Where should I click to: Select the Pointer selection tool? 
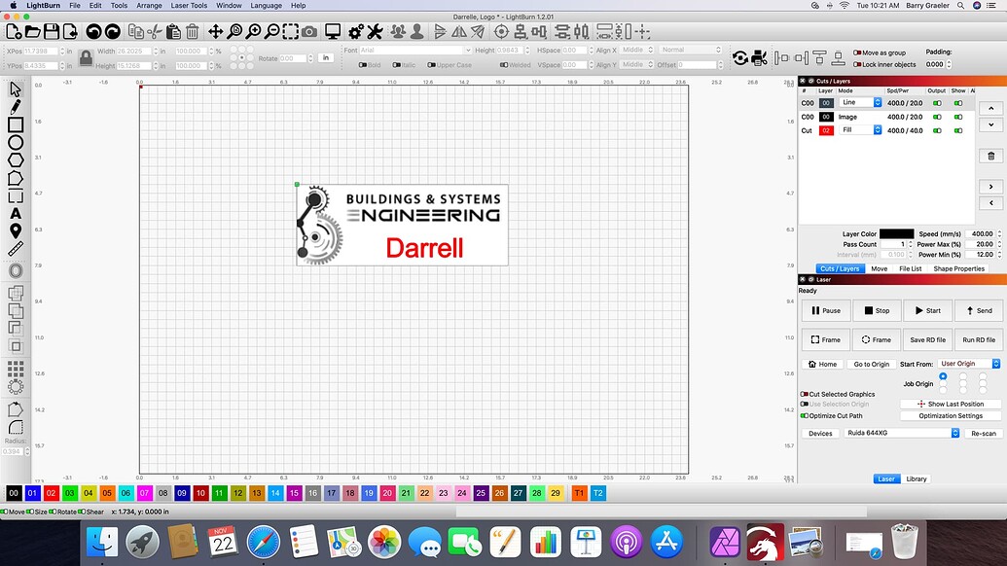(x=16, y=89)
